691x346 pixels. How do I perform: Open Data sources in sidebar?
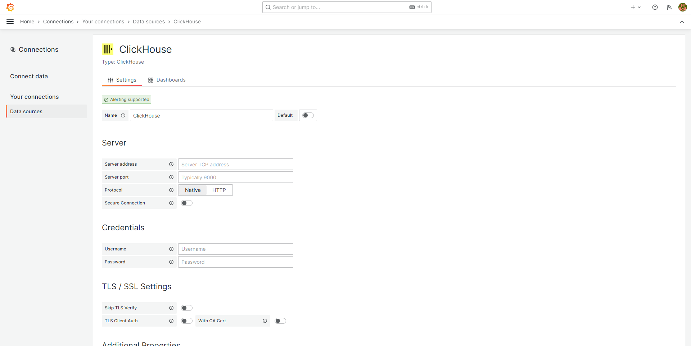pyautogui.click(x=46, y=111)
